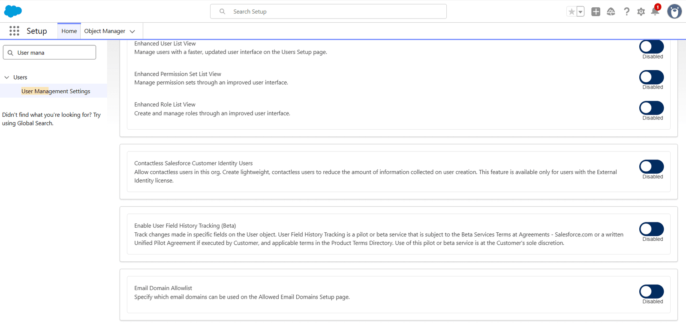
Task: Click the 'Enhanced Role List View' heading
Action: (165, 104)
